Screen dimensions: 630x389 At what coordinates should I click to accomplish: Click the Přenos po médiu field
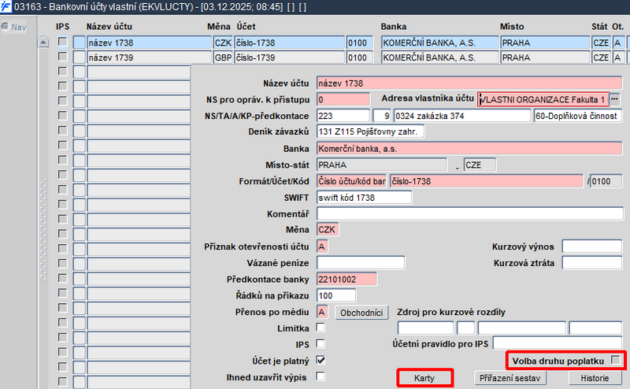322,312
